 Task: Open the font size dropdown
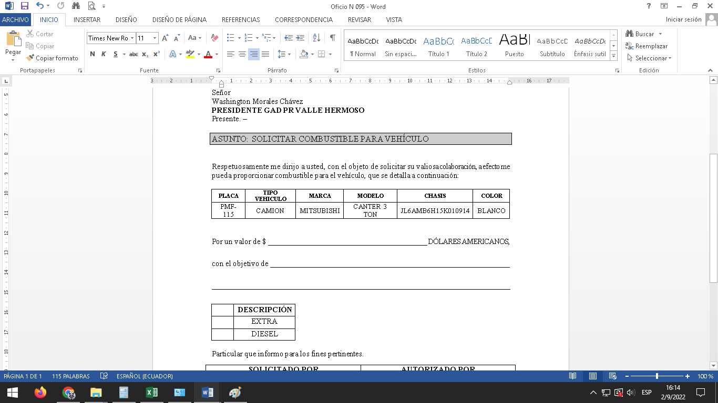[x=155, y=38]
